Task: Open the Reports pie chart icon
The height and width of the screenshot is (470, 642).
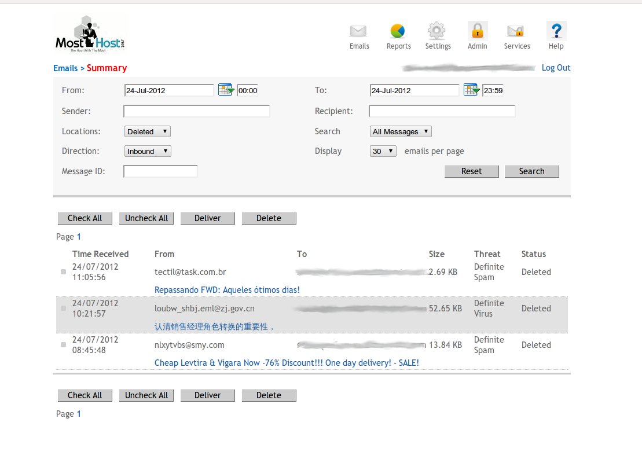Action: pyautogui.click(x=398, y=31)
